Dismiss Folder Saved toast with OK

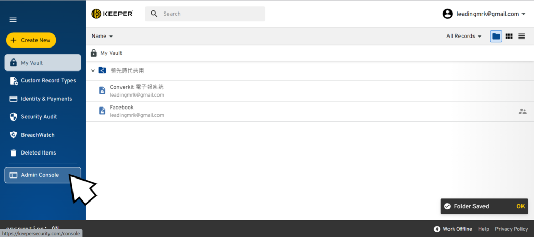tap(520, 206)
